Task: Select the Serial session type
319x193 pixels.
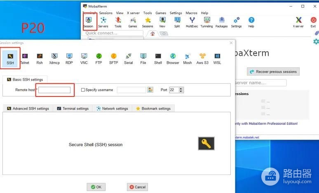Action: tap(128, 59)
